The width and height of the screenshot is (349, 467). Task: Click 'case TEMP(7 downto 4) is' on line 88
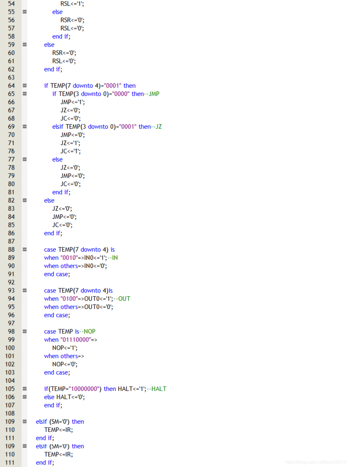click(x=79, y=250)
